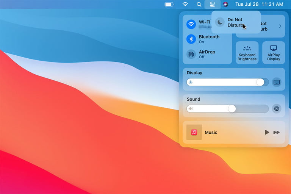Image resolution: width=291 pixels, height=194 pixels.
Task: Open the Wi-Fi status menu bar icon
Action: (185, 4)
